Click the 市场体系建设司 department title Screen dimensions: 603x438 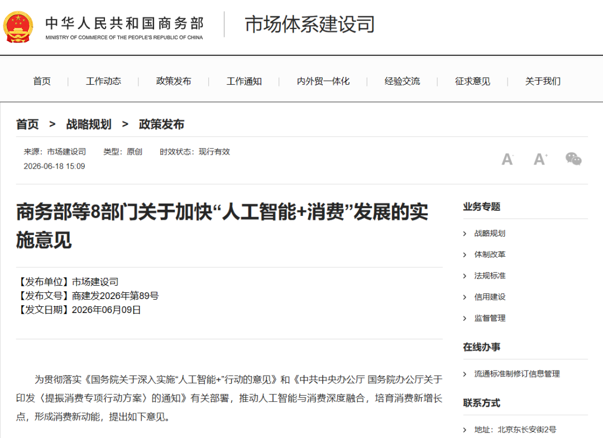pyautogui.click(x=310, y=24)
